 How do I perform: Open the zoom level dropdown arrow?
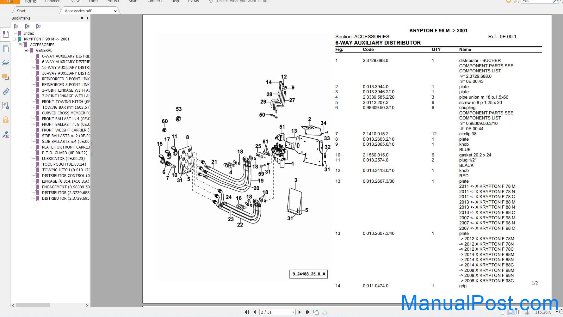[x=557, y=312]
